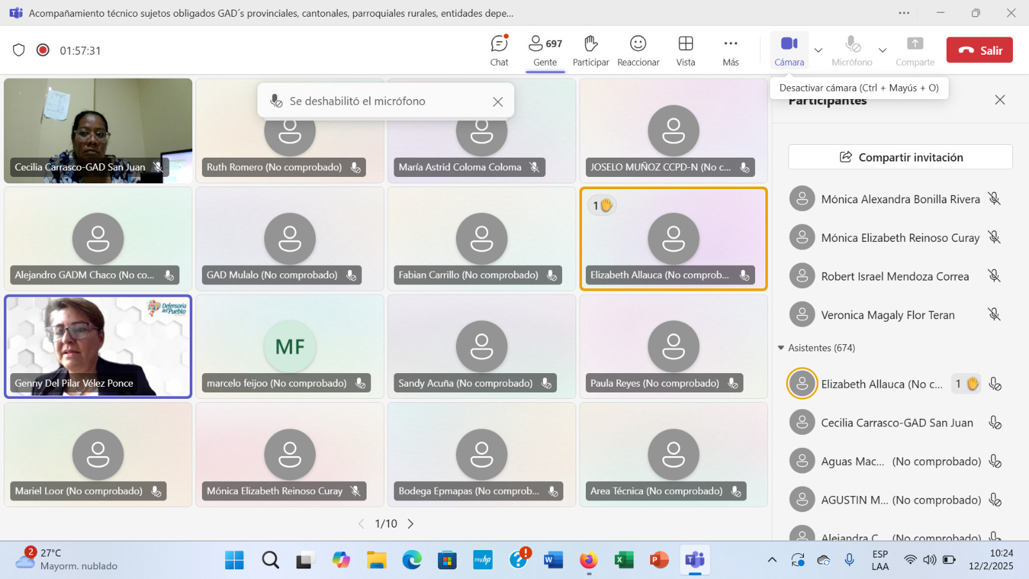Screen dimensions: 1029x579
Task: Turn off the Cámara
Action: [789, 50]
